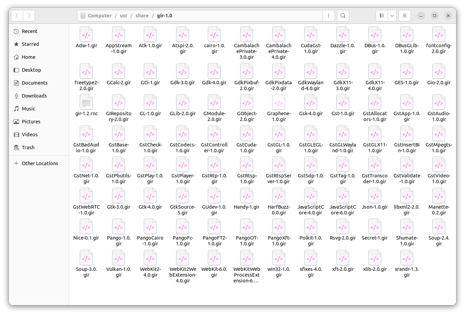Click the Atspi-2.0.gir file name
The image size is (465, 315).
pyautogui.click(x=183, y=48)
